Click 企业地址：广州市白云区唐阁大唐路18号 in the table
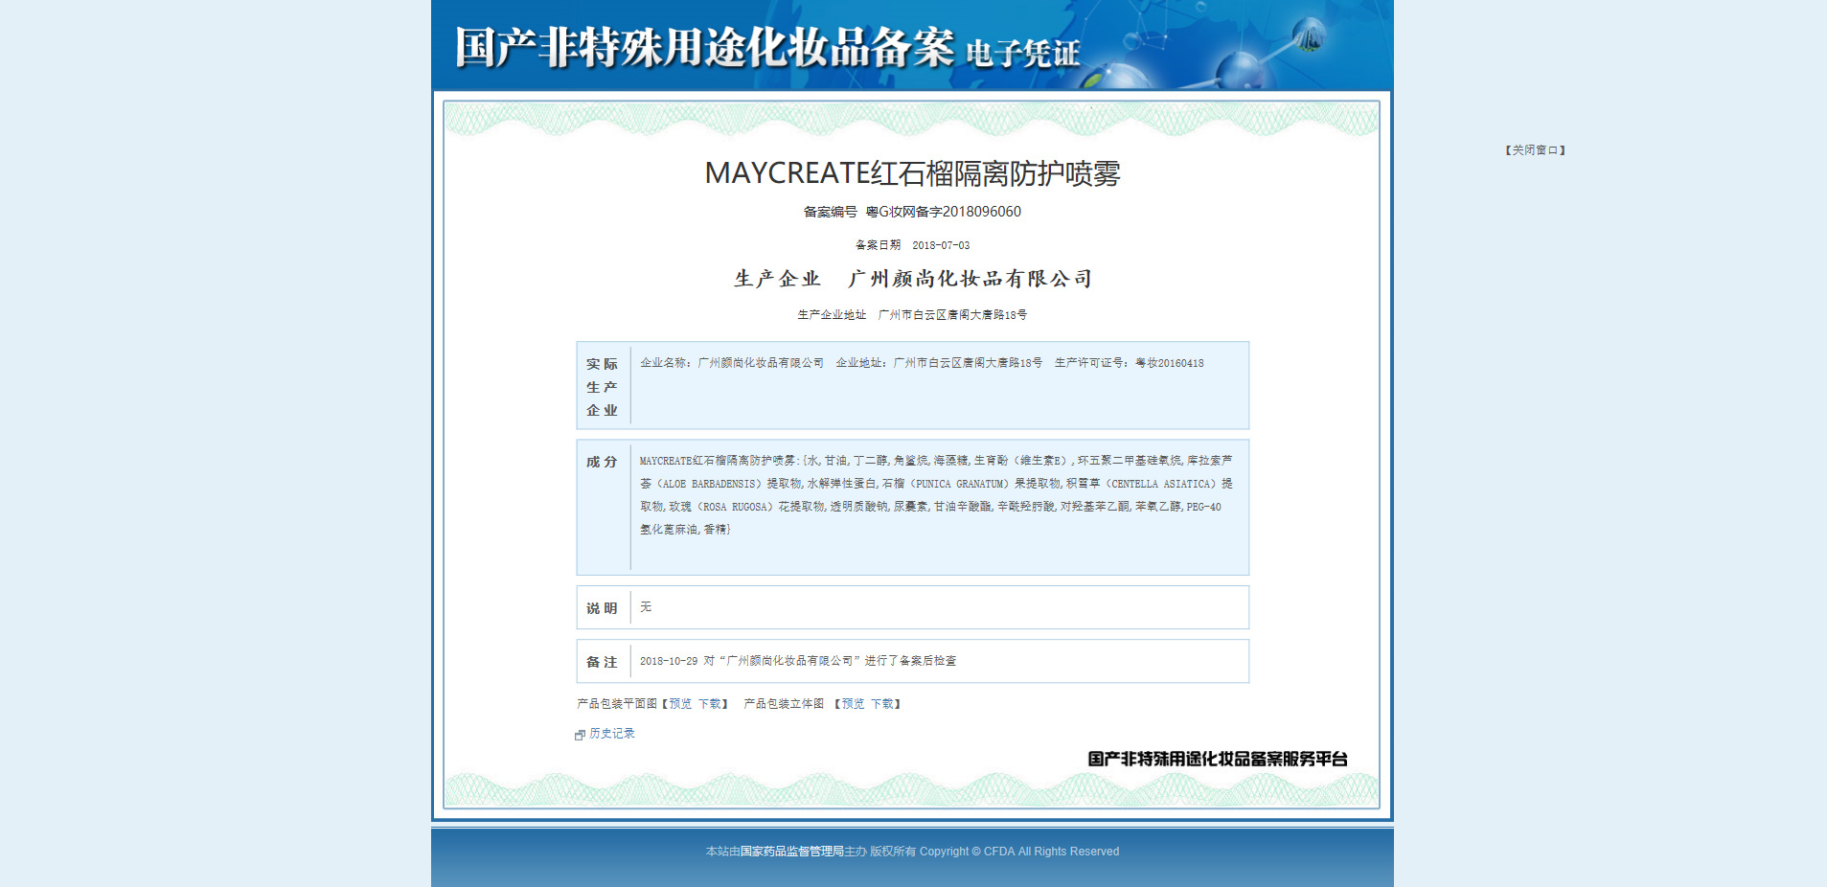1827x887 pixels. click(939, 363)
